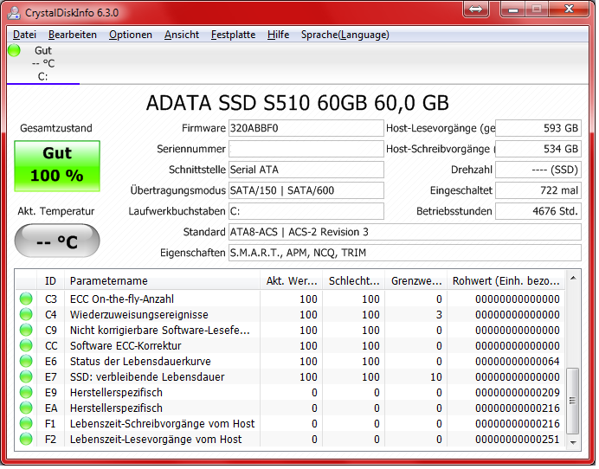Screen dimensions: 599x469
Task: Click the ADATA SSD S510 60GB title text
Action: tap(297, 103)
